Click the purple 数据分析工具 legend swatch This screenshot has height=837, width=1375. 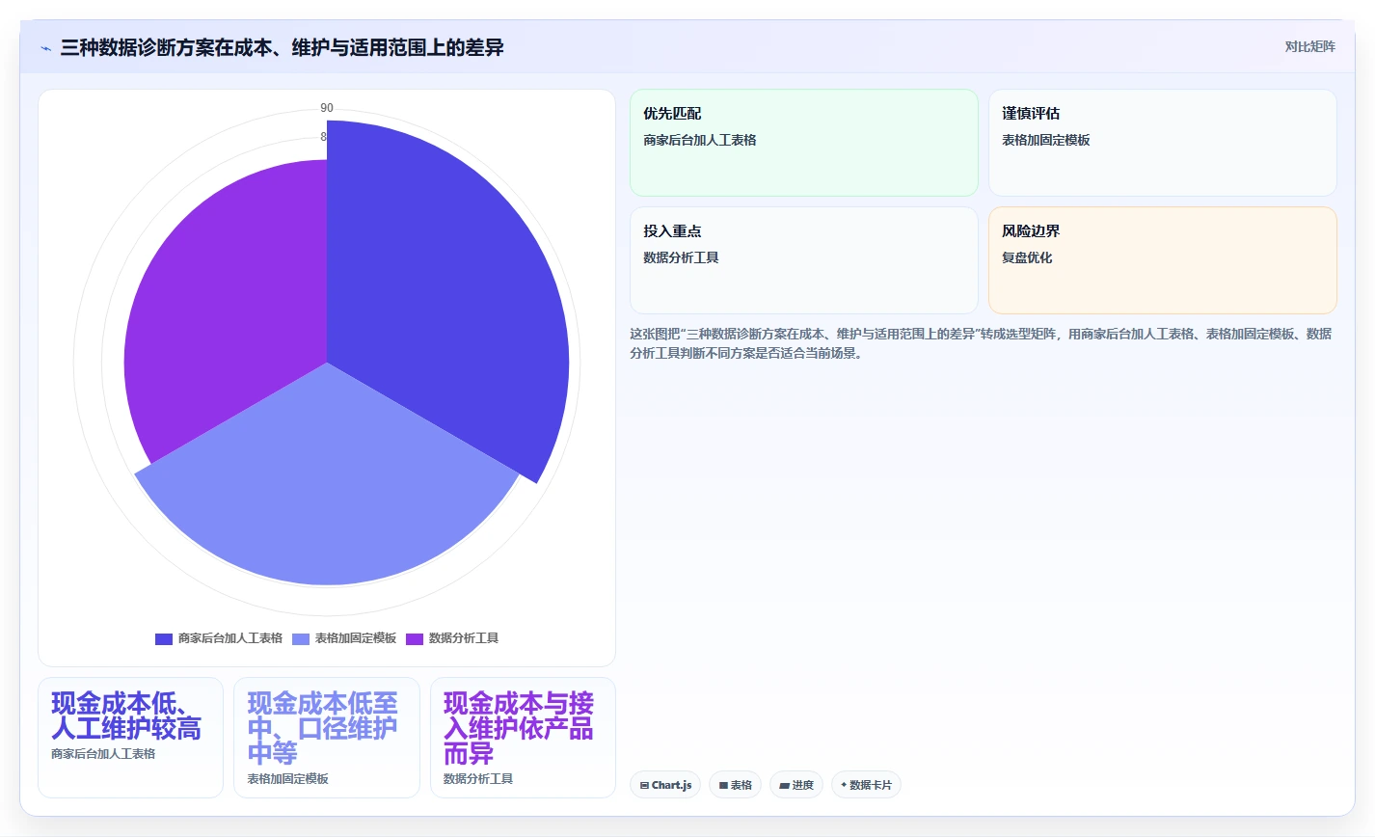(x=415, y=638)
